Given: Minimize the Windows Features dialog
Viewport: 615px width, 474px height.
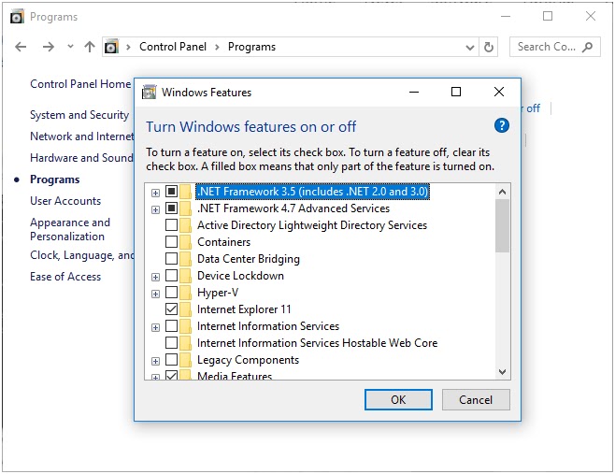Looking at the screenshot, I should 414,92.
